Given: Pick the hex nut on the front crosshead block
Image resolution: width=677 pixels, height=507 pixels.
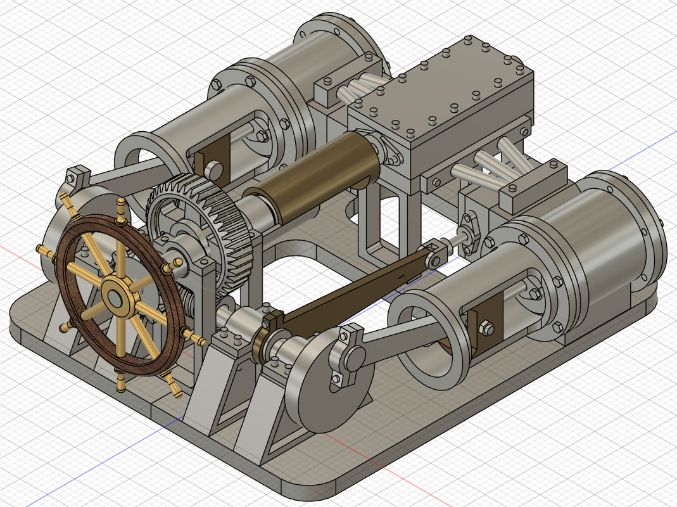Looking at the screenshot, I should pos(486,328).
